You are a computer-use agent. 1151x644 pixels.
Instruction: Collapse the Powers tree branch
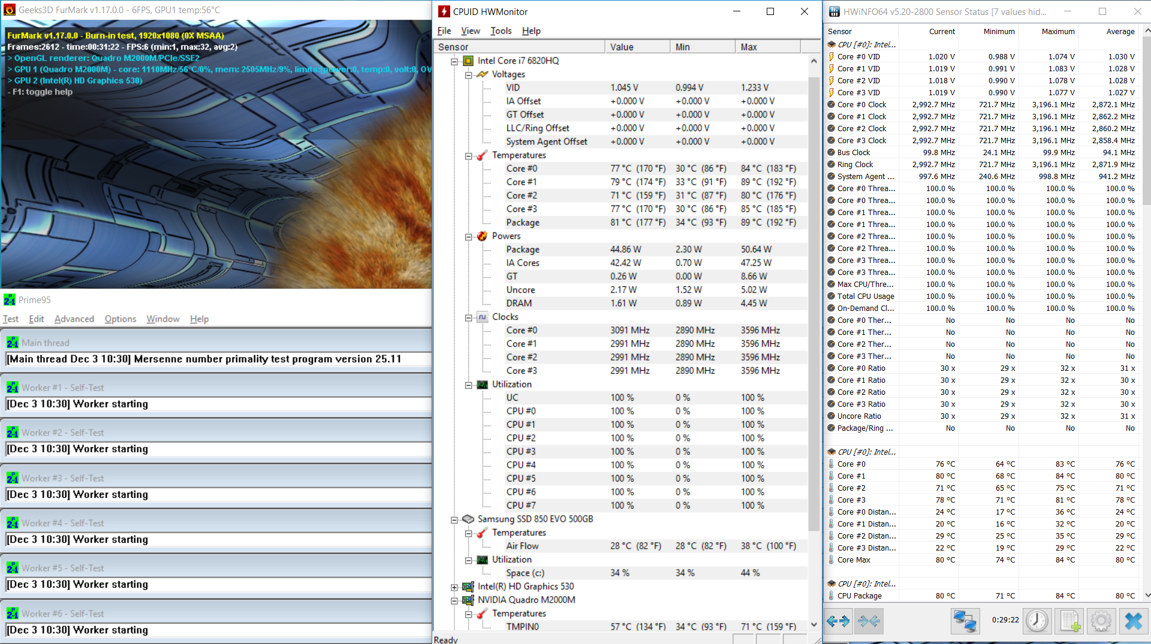coord(469,237)
